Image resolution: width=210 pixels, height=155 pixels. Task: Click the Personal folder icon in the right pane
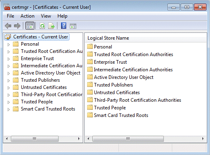click(x=90, y=46)
